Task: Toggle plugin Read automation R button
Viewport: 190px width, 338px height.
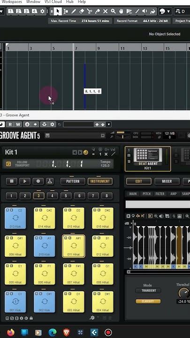Action: pos(10,124)
